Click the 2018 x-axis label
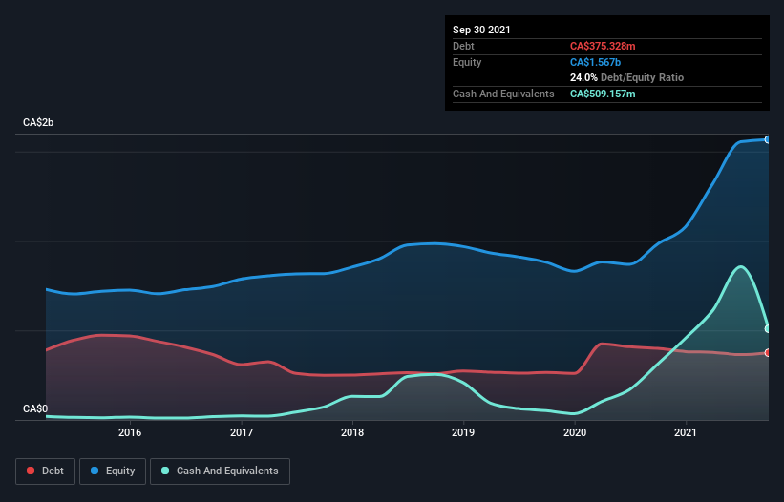 tap(352, 432)
